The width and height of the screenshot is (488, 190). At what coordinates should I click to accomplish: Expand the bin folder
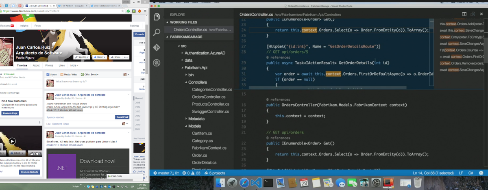185,75
